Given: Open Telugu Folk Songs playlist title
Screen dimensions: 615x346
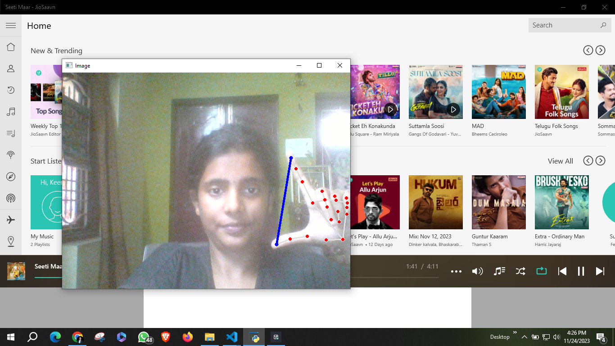Looking at the screenshot, I should coord(556,126).
